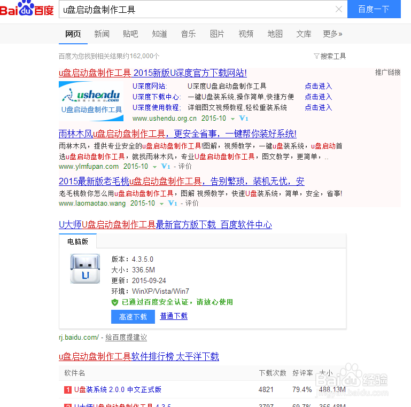Expand dropdown arrow next to www.ushendu.org.cn
The width and height of the screenshot is (411, 407).
[x=232, y=119]
